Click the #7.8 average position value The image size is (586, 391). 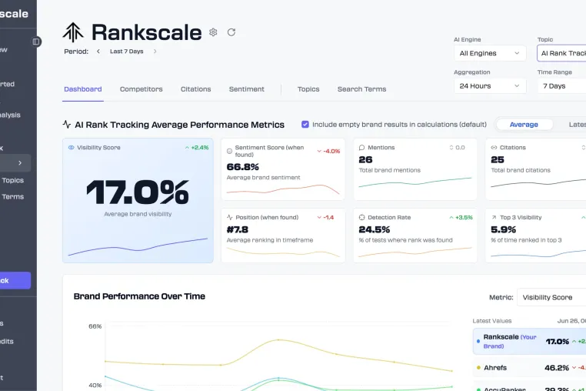pyautogui.click(x=238, y=229)
